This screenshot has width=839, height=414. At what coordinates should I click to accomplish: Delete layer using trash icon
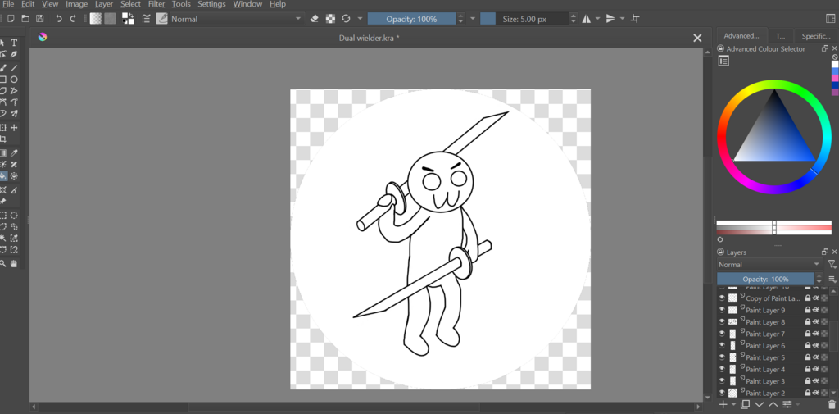pos(832,404)
